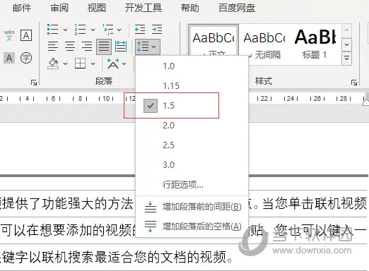Open styles pane dialog launcher
369x271 pixels.
pos(354,83)
